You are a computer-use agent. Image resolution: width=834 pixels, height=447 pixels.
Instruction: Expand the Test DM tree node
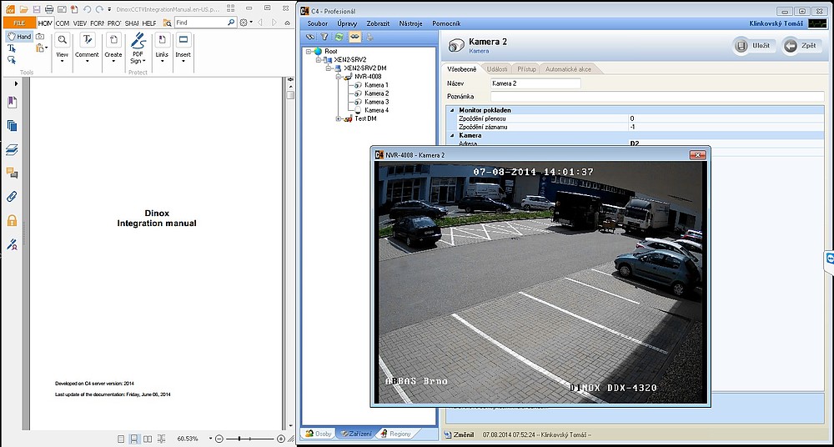click(x=339, y=118)
